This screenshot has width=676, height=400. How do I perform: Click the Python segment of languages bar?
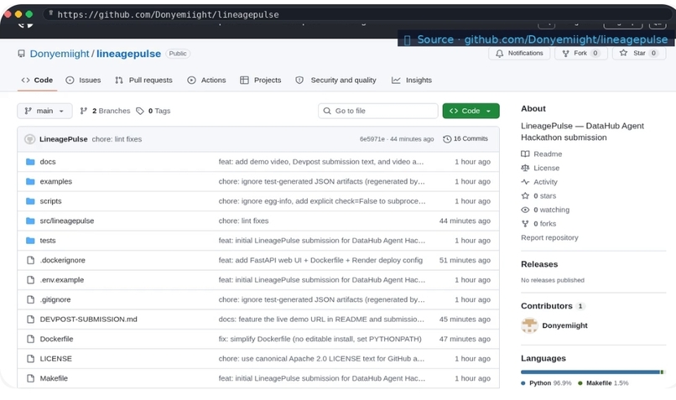(590, 372)
